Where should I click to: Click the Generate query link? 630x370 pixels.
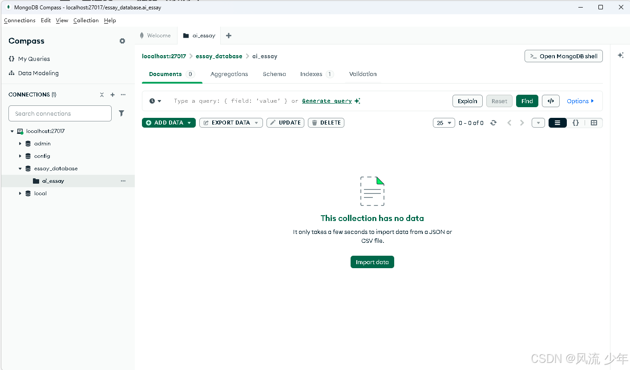click(x=327, y=101)
